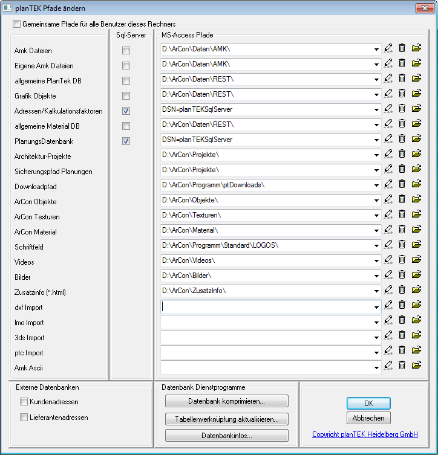The width and height of the screenshot is (438, 455).
Task: Browse folder for Videos path row
Action: [416, 260]
